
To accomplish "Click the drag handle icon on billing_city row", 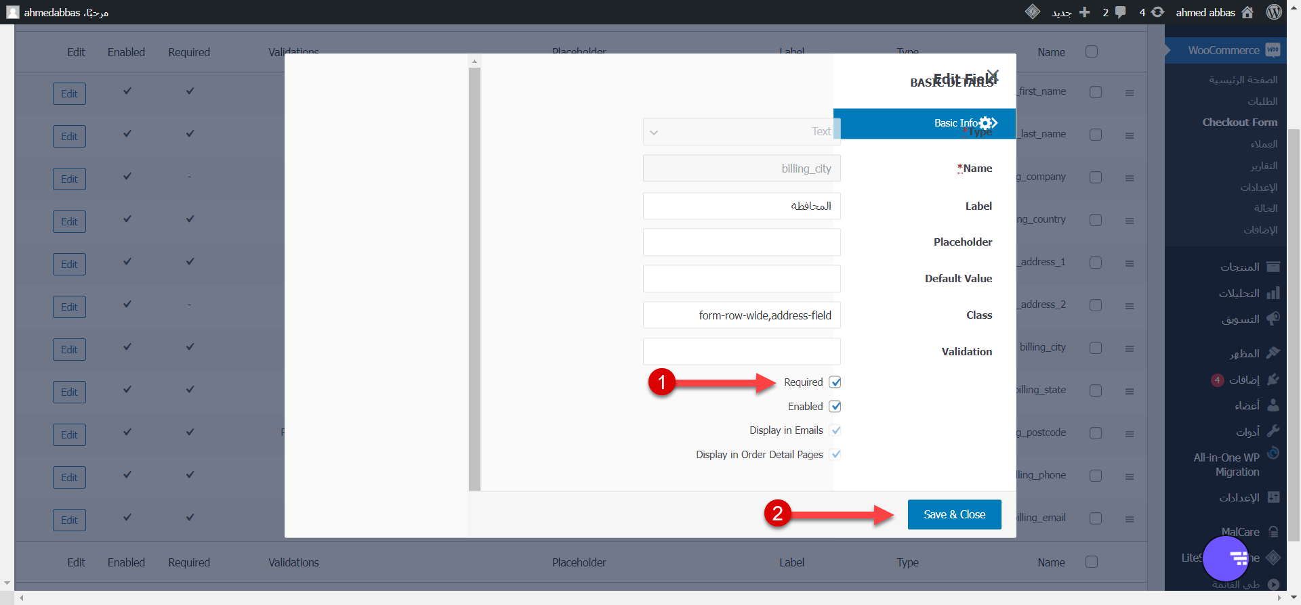I will point(1130,349).
